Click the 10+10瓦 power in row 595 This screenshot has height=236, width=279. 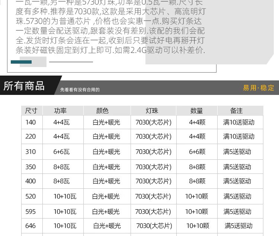[65, 212]
